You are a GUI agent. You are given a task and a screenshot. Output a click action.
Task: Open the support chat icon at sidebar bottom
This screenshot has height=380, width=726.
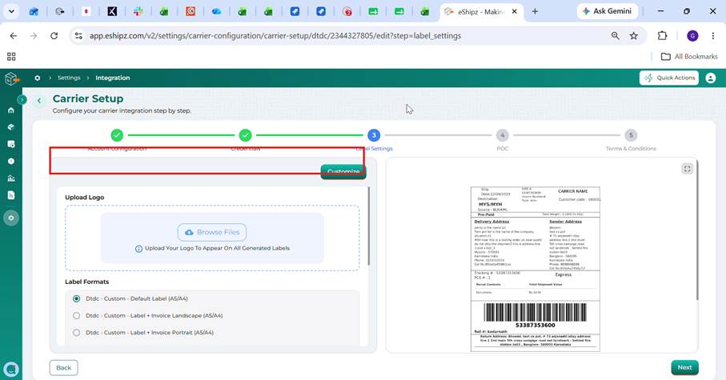[11, 370]
